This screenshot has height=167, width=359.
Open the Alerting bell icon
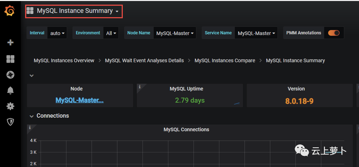tap(10, 90)
